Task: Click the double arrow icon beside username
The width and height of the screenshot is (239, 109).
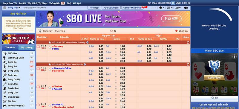Action: click(x=173, y=3)
